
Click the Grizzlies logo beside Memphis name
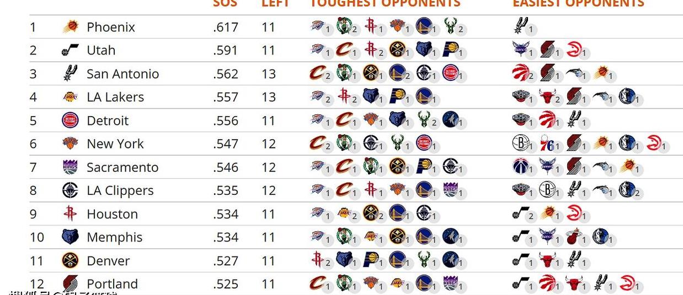(70, 237)
